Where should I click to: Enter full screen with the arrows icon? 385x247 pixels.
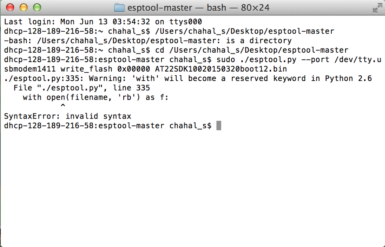(377, 8)
